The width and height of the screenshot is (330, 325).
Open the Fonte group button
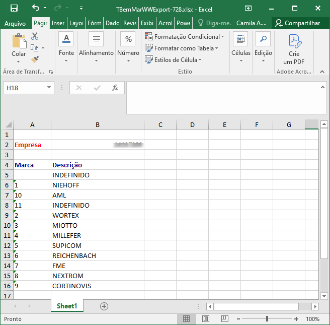pos(66,47)
